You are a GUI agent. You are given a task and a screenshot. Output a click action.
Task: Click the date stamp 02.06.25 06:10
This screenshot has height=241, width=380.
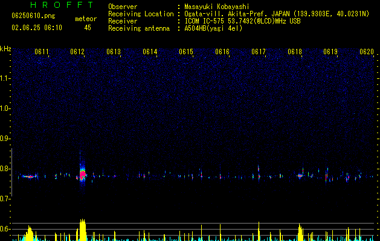[x=37, y=28]
